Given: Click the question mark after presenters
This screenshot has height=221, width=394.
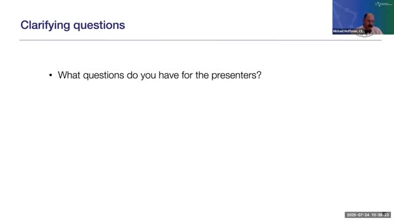Looking at the screenshot, I should (x=259, y=75).
